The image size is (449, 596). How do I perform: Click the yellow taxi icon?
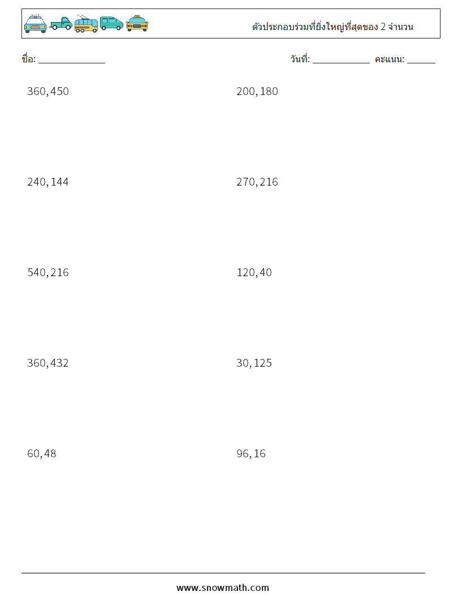tap(137, 24)
